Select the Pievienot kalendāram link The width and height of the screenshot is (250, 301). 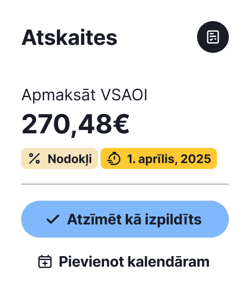tap(124, 261)
